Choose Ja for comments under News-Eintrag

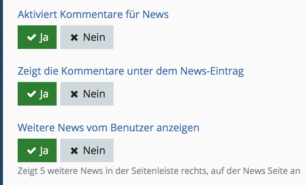tap(37, 94)
